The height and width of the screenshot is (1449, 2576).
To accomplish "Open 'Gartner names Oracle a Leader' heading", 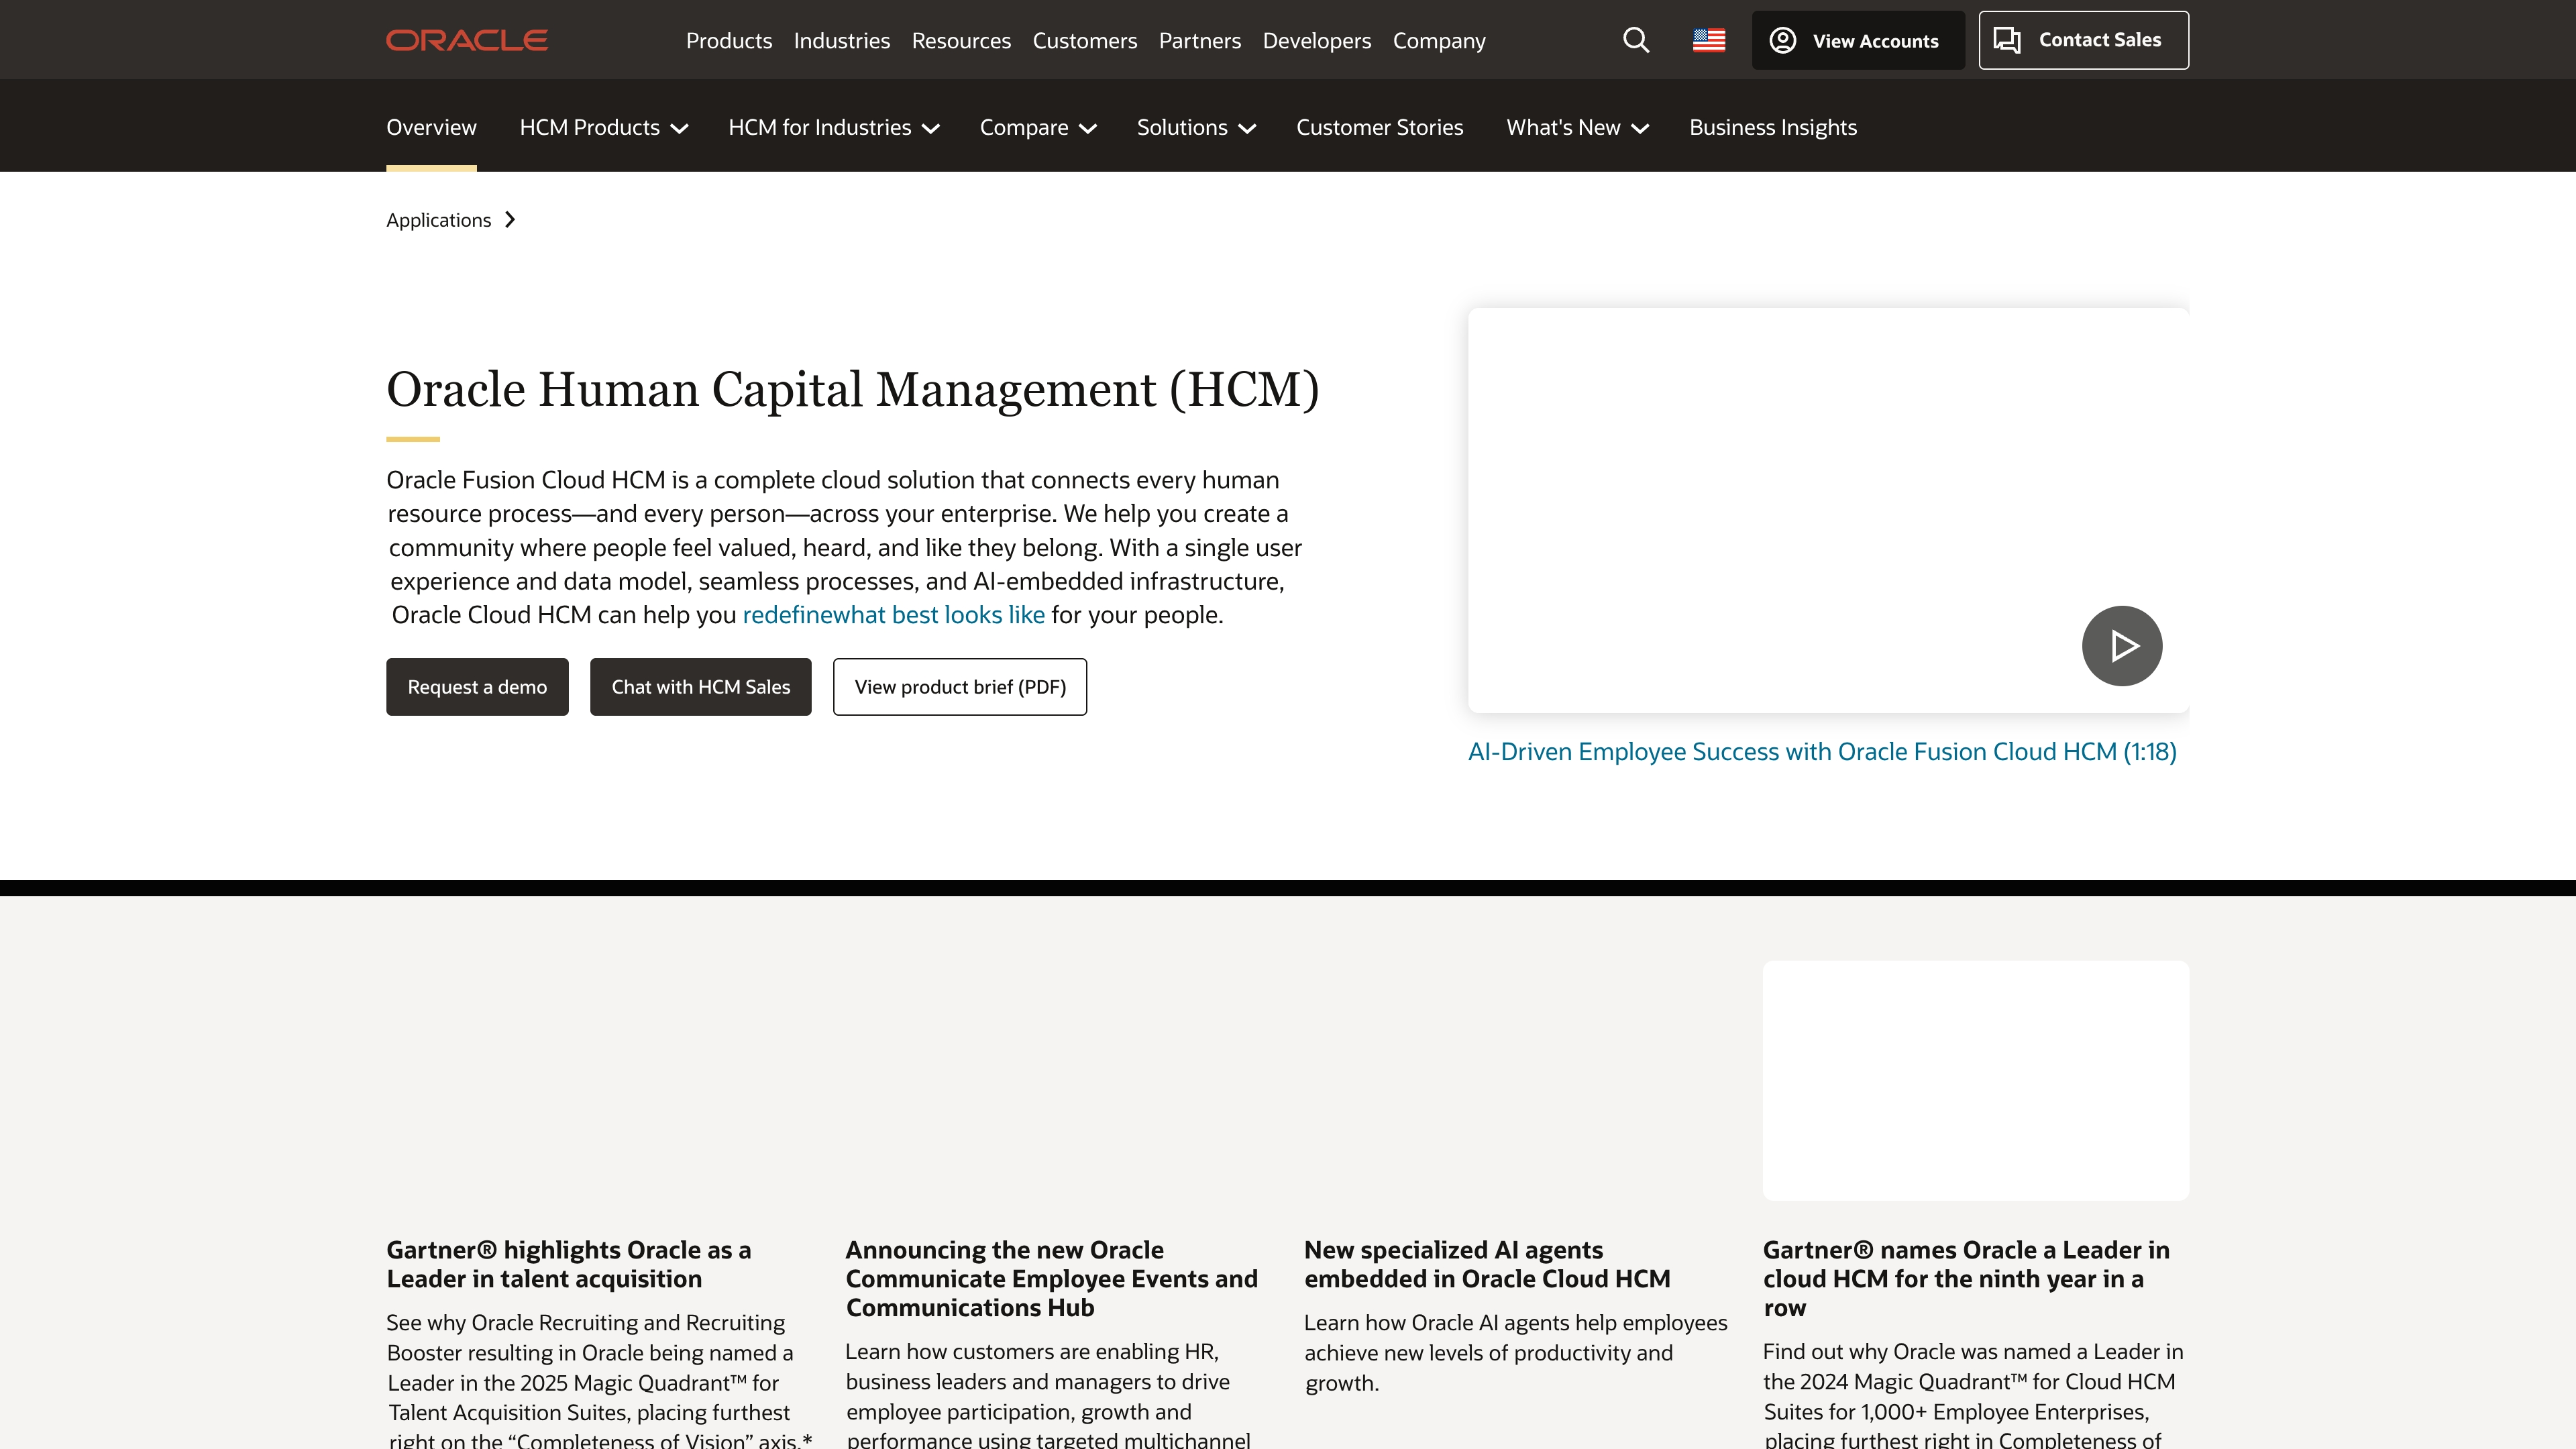I will 1966,1279.
